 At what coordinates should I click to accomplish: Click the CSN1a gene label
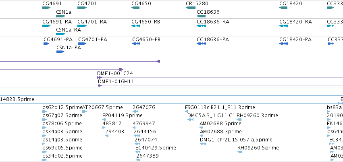[64, 12]
